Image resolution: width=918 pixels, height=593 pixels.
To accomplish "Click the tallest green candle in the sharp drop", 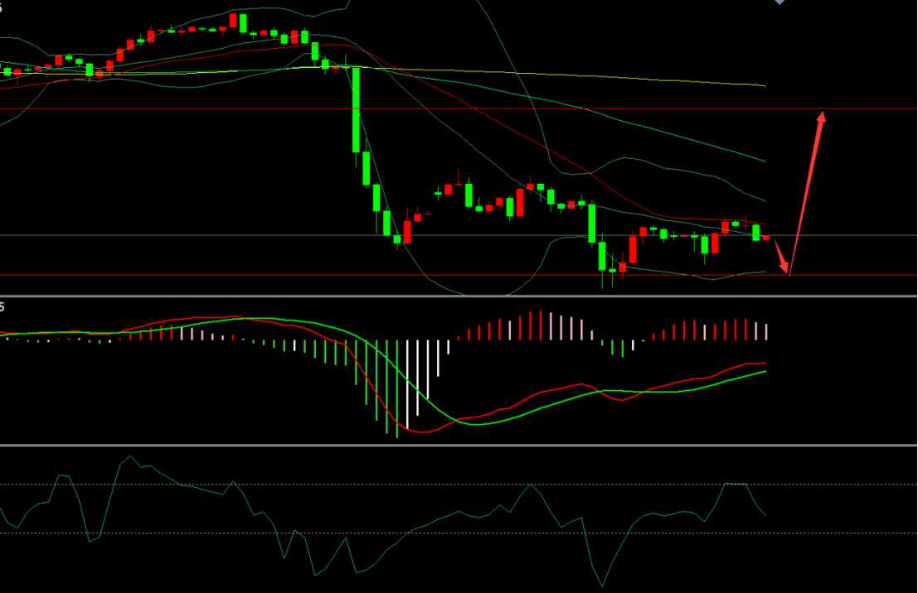I will pyautogui.click(x=356, y=110).
